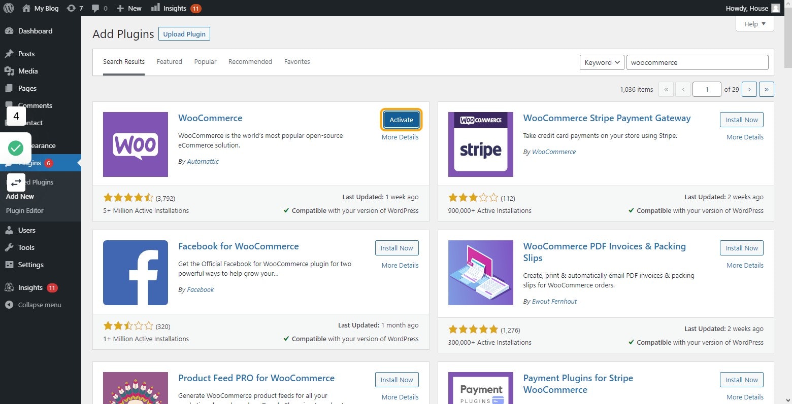
Task: Expand the Help dropdown
Action: point(755,24)
